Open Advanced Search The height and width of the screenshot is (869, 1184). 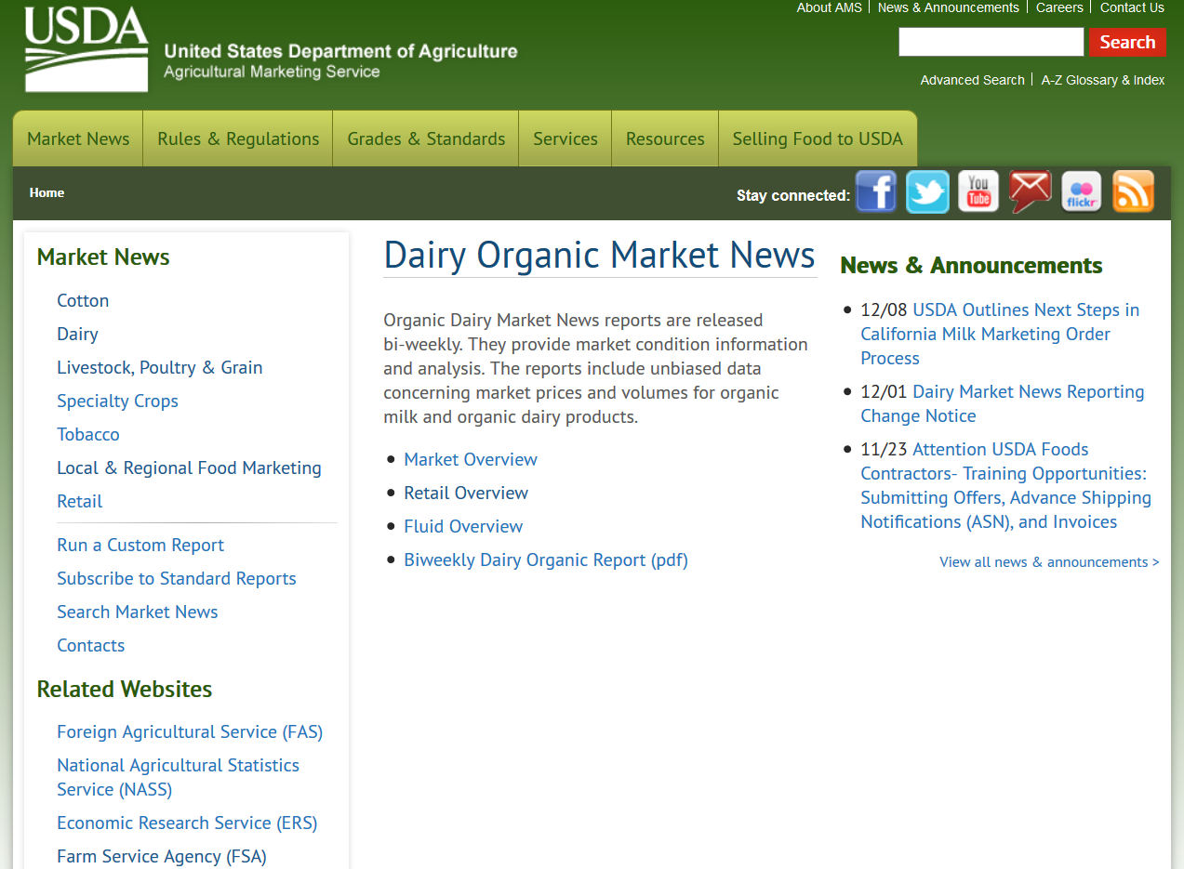972,80
